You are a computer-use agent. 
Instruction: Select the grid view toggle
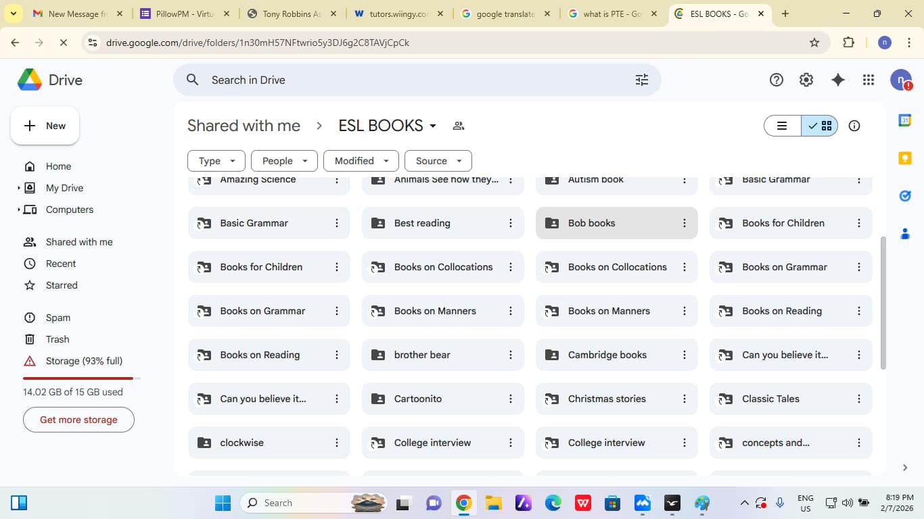click(x=826, y=125)
